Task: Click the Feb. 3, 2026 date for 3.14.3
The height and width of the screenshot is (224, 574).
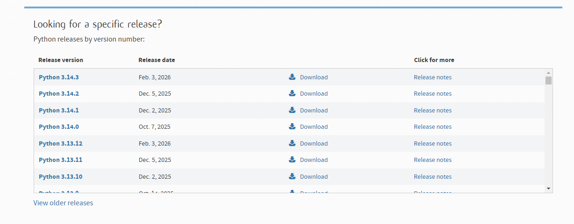Action: pos(155,77)
